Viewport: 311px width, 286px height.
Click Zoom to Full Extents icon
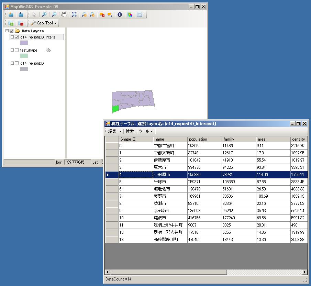click(x=74, y=15)
